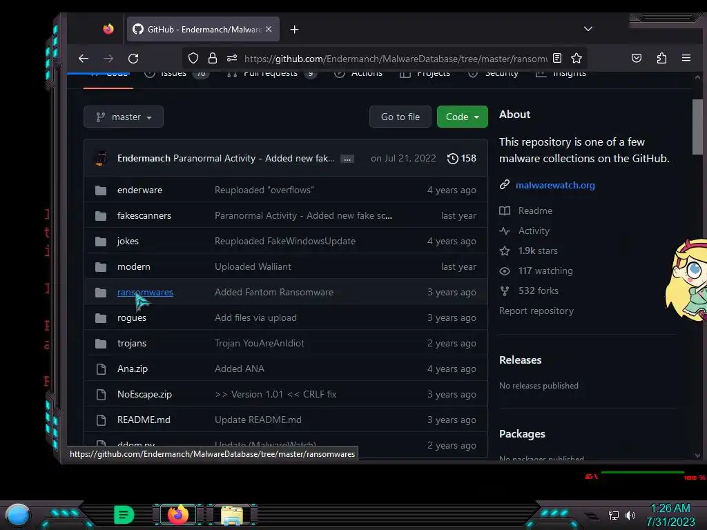
Task: Open commit 'Added Fantom Ransomware'
Action: 274,292
